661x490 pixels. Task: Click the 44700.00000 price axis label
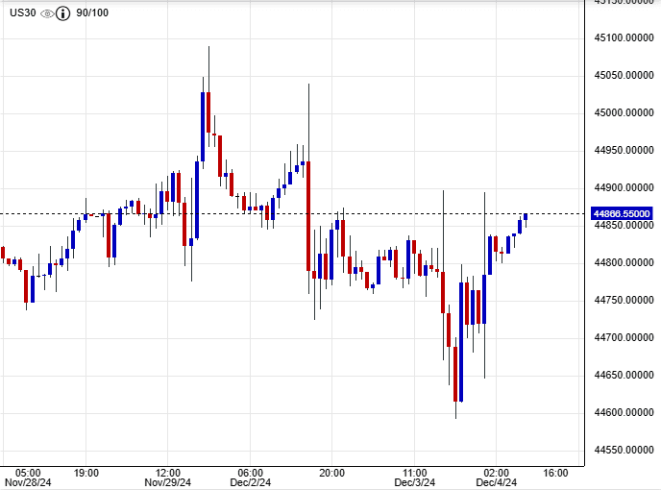622,338
